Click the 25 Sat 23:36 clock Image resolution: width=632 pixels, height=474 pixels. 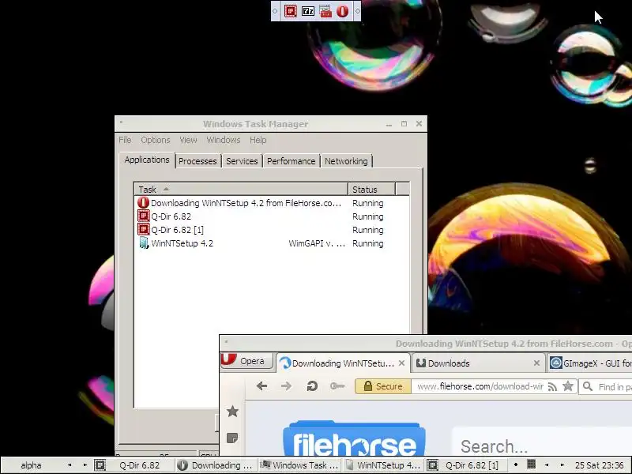click(599, 465)
